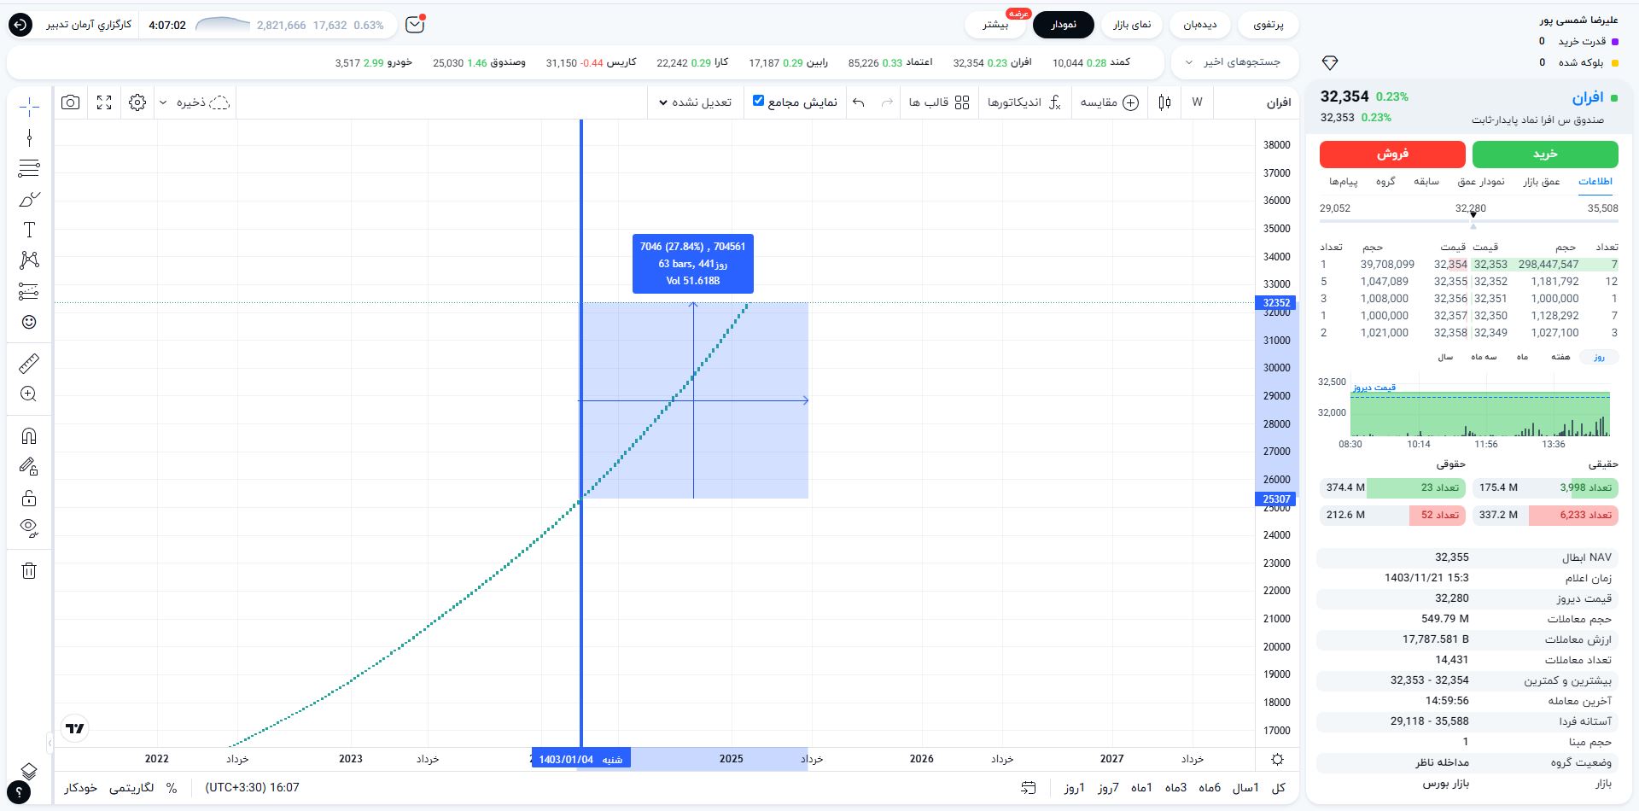Viewport: 1639px width, 811px height.
Task: Click the redo arrow in chart toolbar
Action: [x=887, y=102]
